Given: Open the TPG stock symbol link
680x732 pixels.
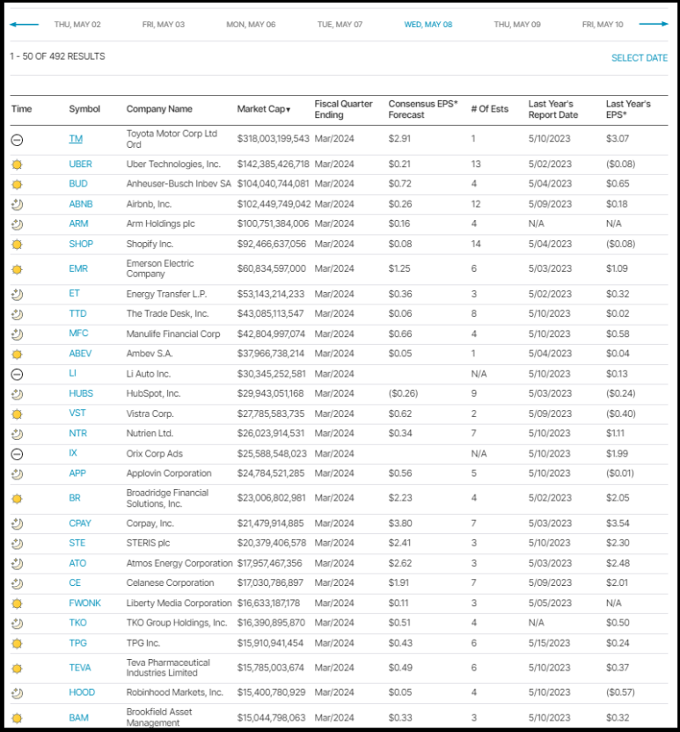Looking at the screenshot, I should coord(78,643).
